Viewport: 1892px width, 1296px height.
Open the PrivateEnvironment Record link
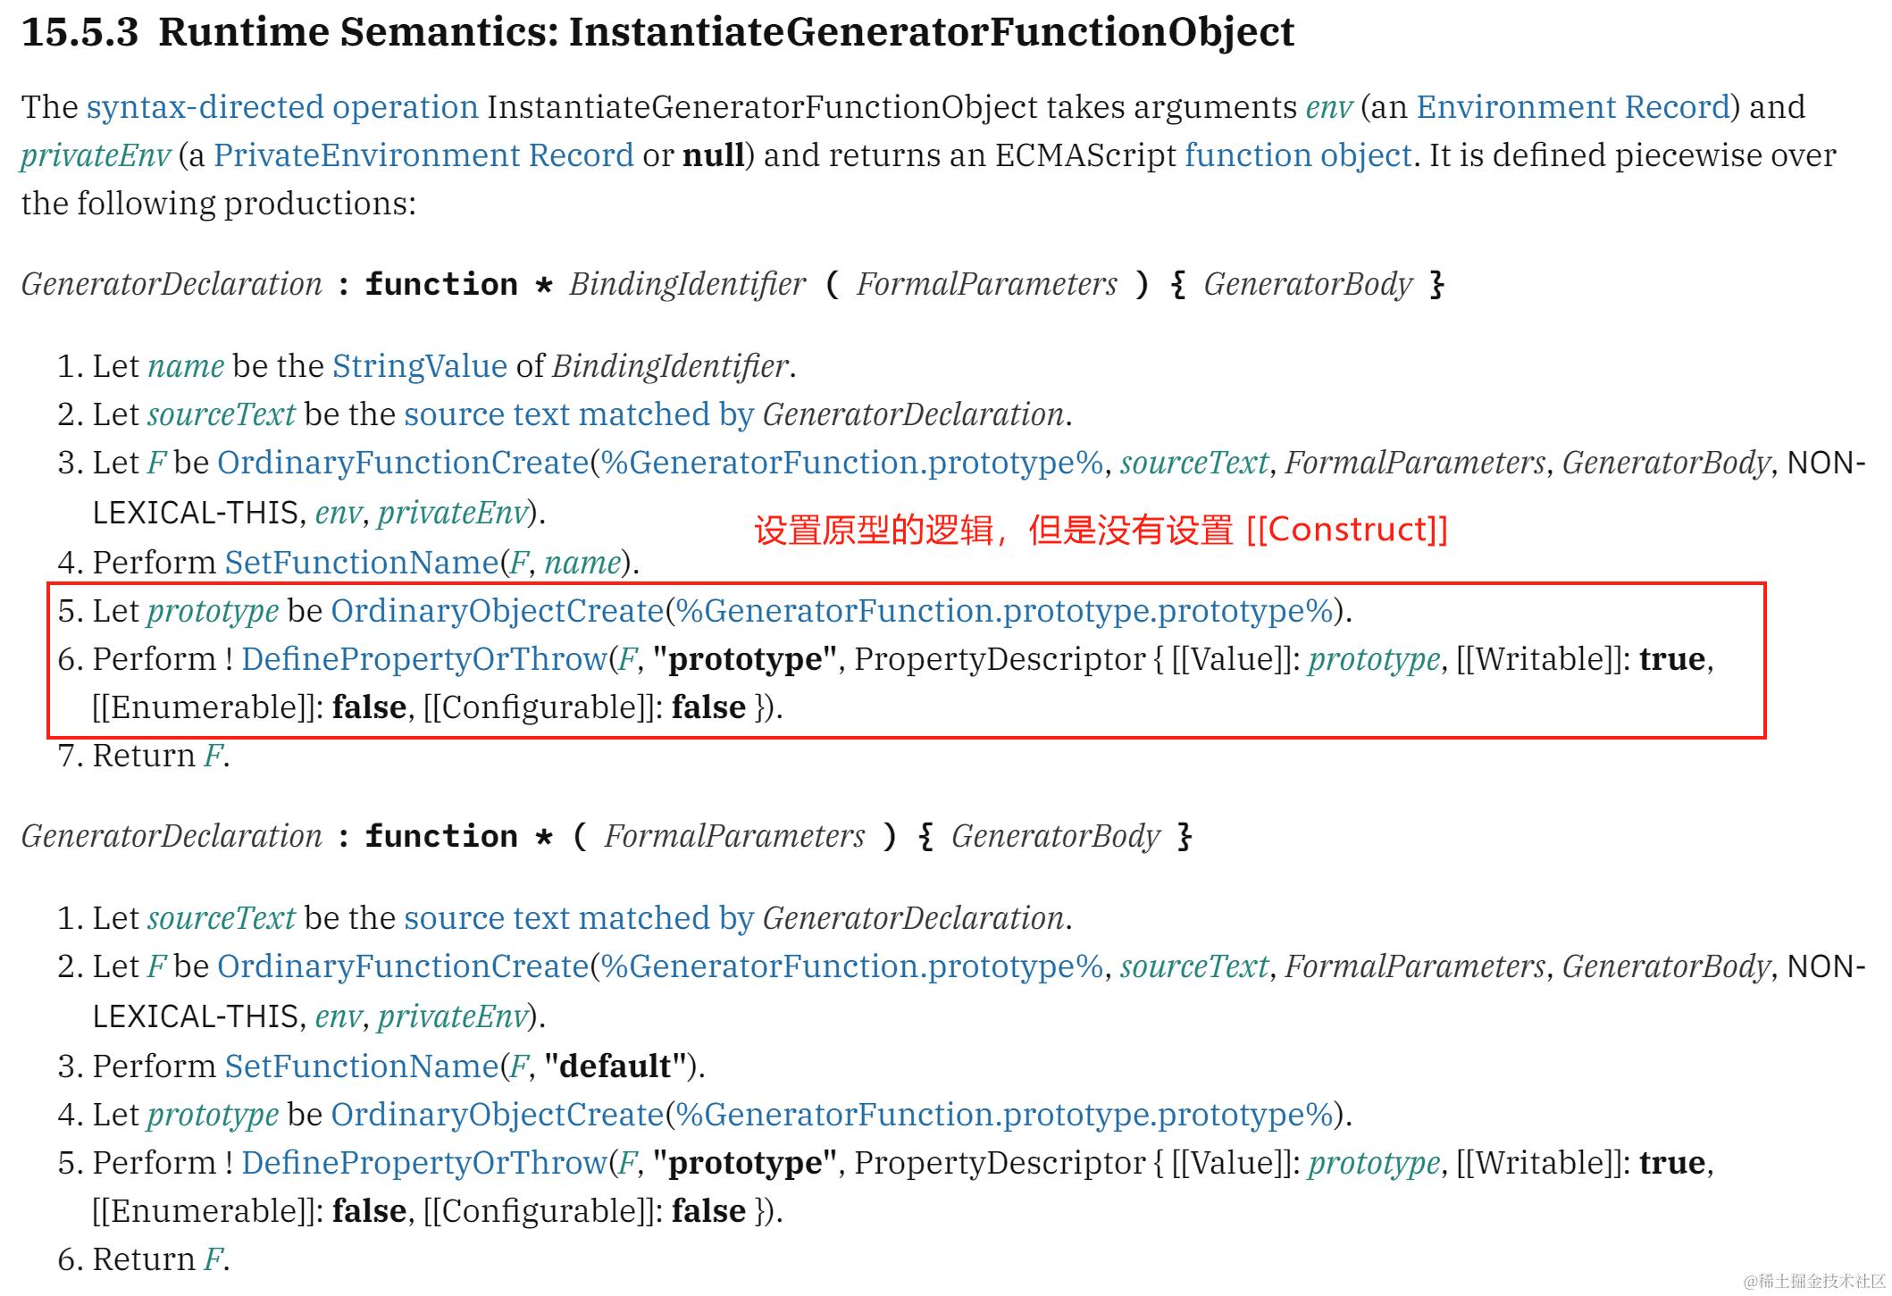(x=423, y=155)
